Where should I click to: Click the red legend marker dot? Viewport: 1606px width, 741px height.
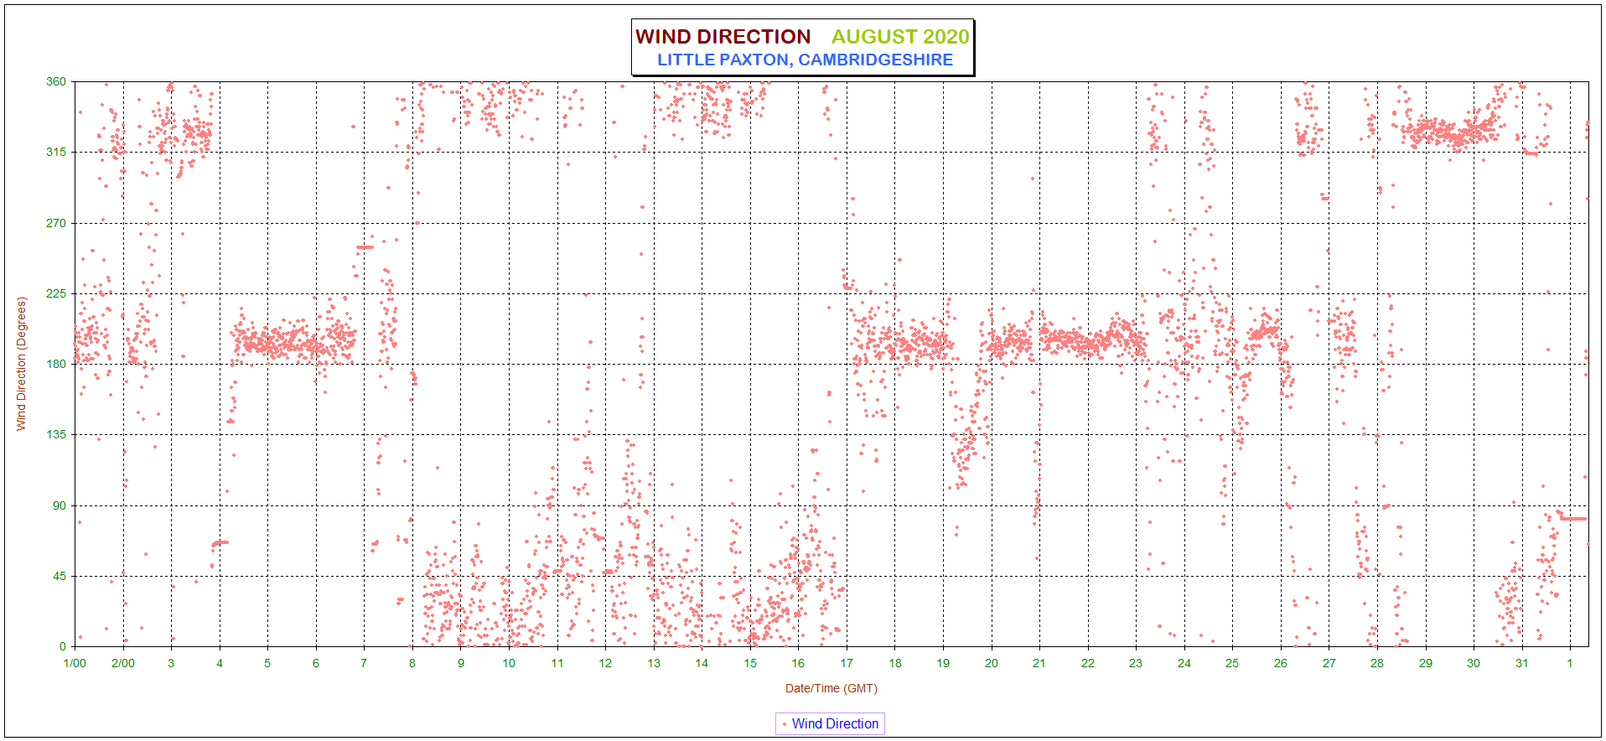pyautogui.click(x=784, y=724)
